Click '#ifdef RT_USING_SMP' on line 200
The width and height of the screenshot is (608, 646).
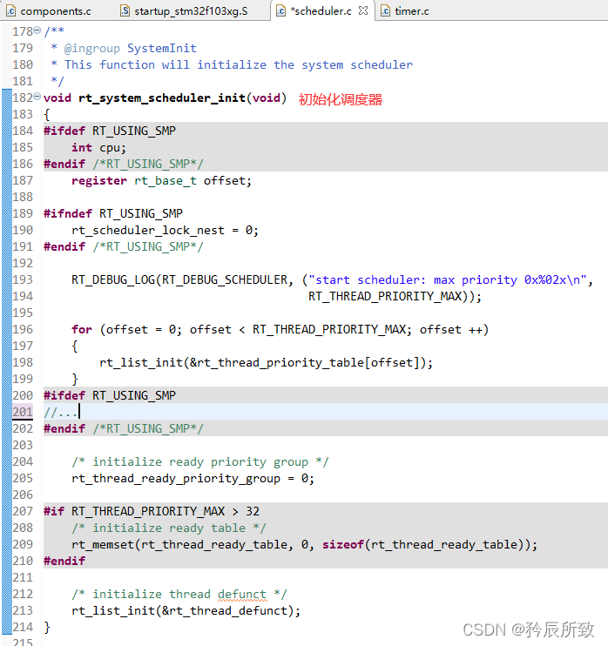coord(110,395)
